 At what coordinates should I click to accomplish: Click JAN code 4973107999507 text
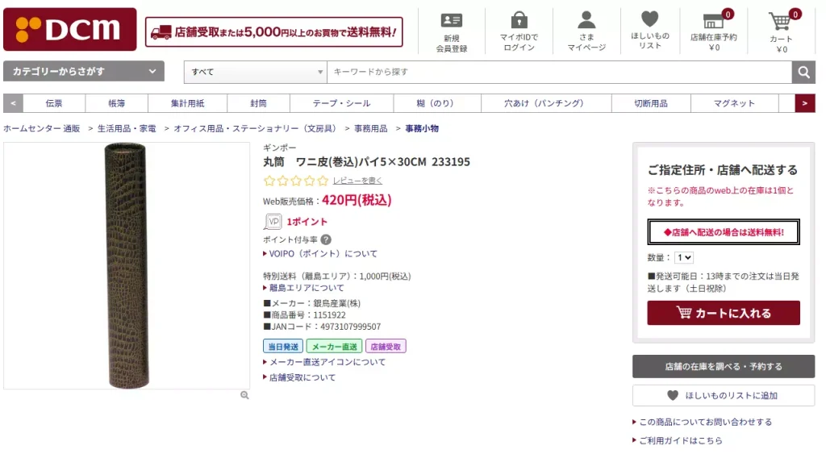350,327
